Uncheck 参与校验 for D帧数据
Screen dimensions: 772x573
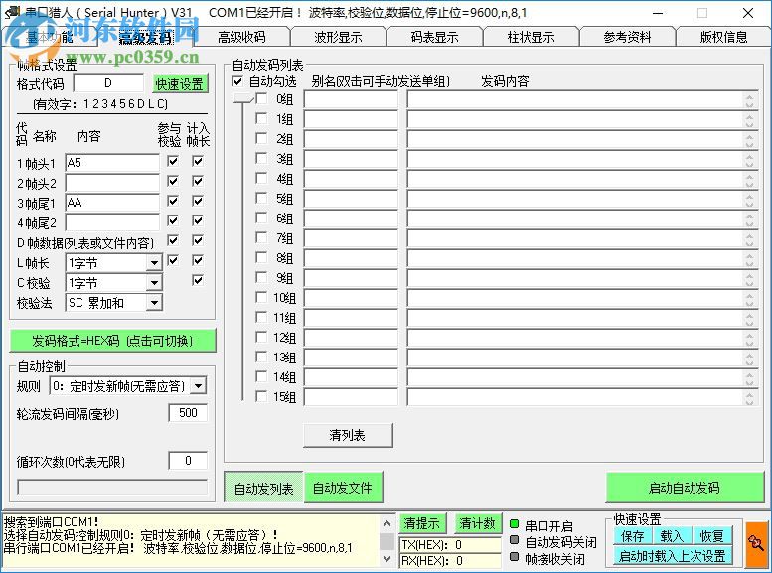173,240
